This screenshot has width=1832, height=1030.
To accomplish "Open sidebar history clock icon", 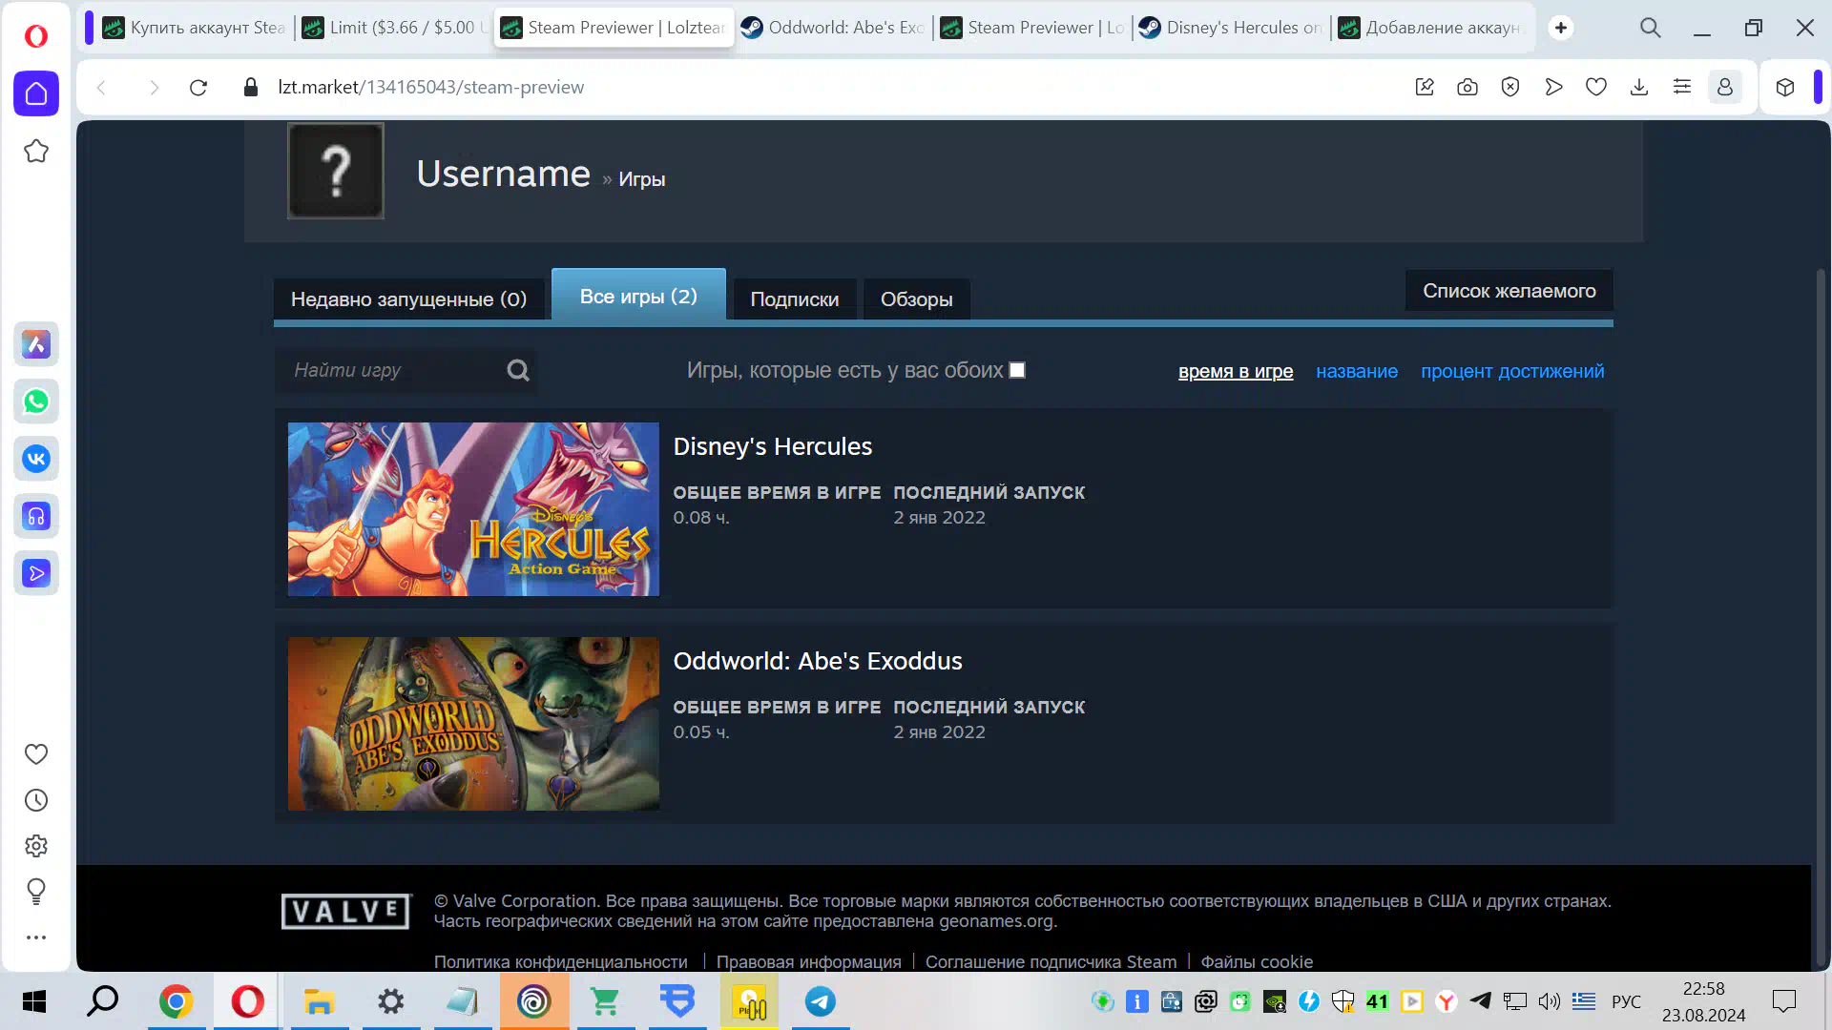I will [36, 800].
